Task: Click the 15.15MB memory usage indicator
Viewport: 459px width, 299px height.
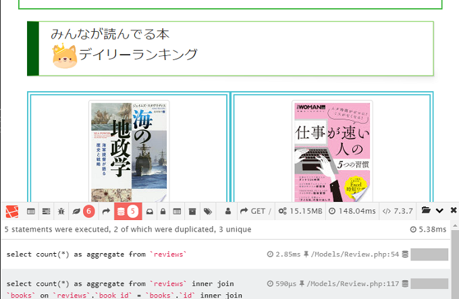Action: tap(300, 211)
